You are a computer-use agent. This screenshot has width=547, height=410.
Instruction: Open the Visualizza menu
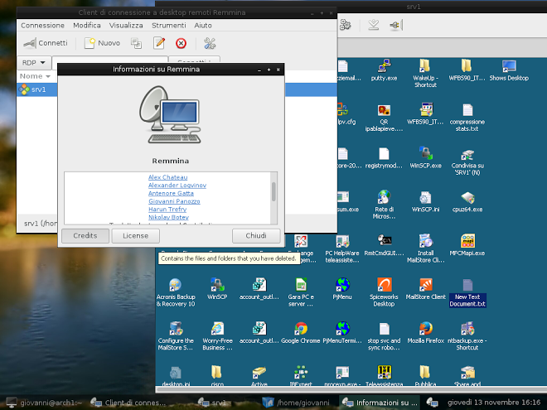click(x=126, y=26)
